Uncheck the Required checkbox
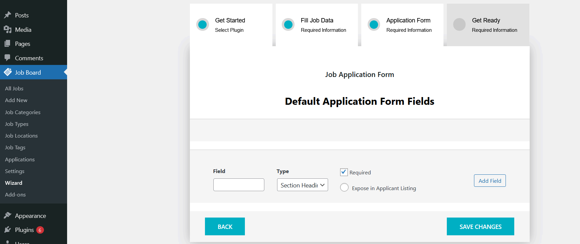The height and width of the screenshot is (244, 580). (x=344, y=172)
